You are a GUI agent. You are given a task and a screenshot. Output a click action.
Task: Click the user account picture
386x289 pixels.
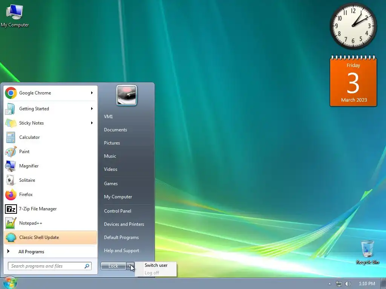tap(127, 95)
